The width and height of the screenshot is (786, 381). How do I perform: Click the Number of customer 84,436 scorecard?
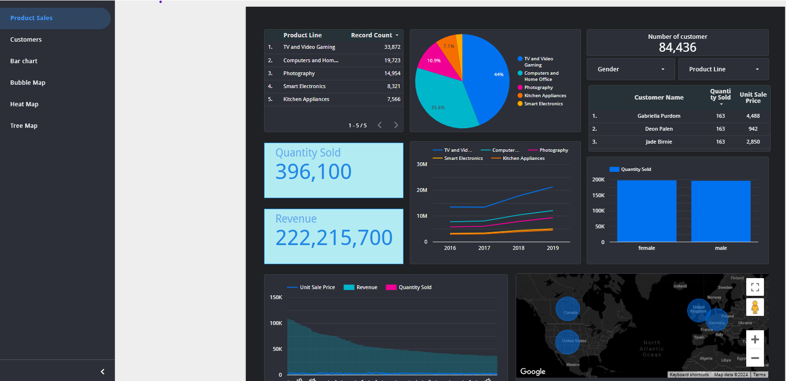[x=678, y=43]
